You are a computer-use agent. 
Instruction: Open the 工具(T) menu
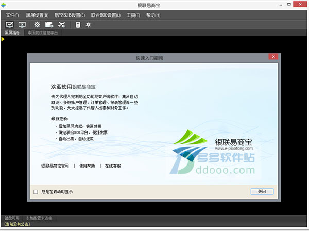(133, 15)
